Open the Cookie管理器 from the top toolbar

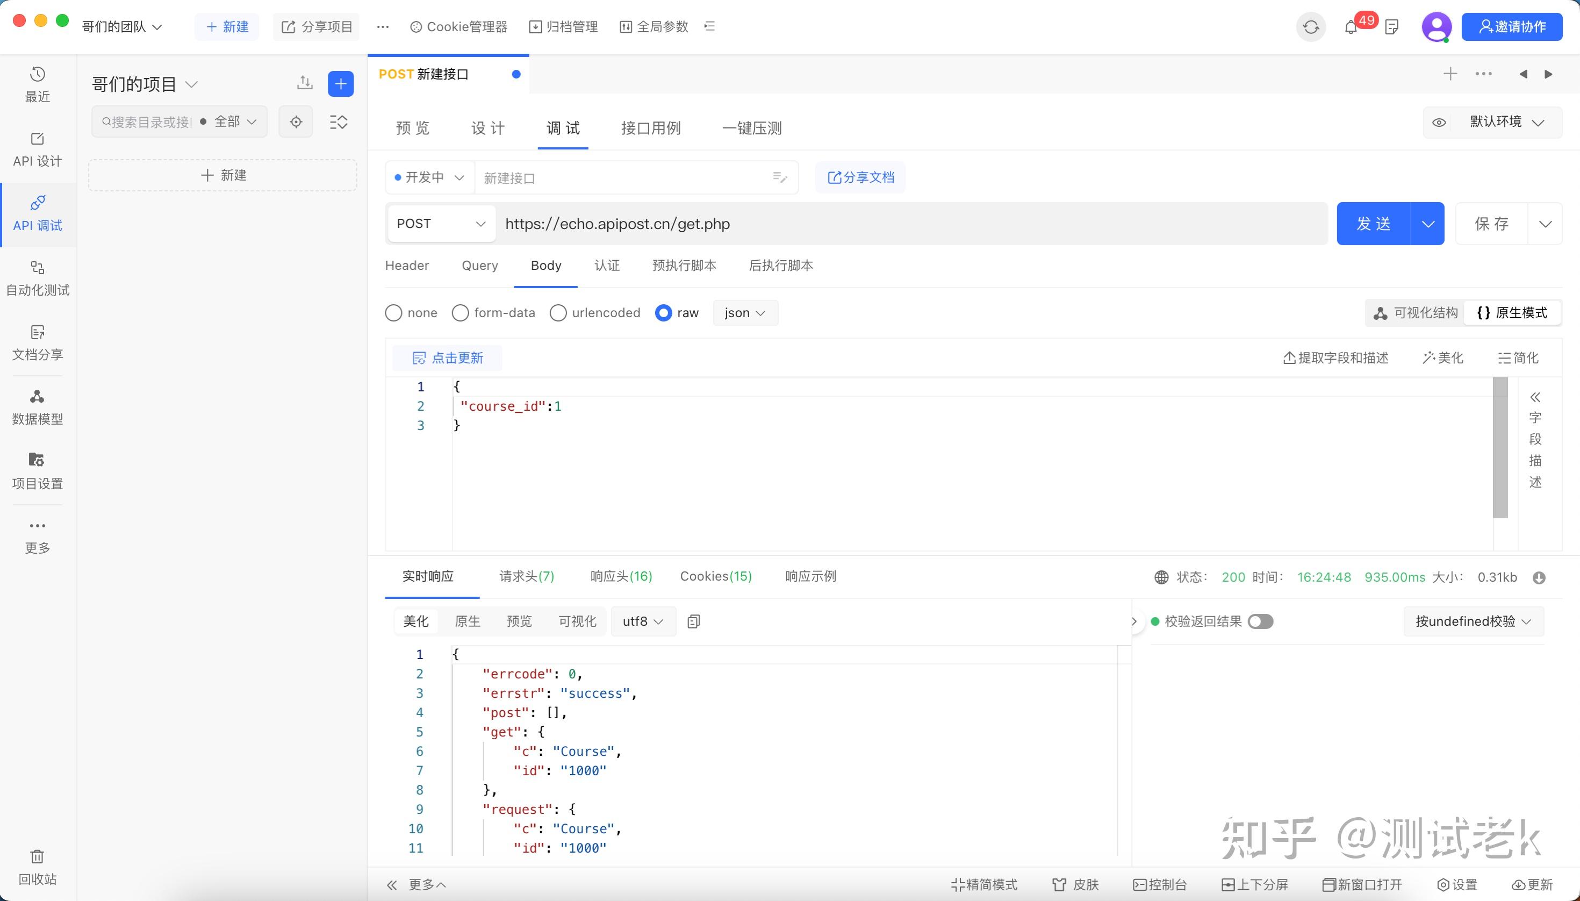coord(458,26)
